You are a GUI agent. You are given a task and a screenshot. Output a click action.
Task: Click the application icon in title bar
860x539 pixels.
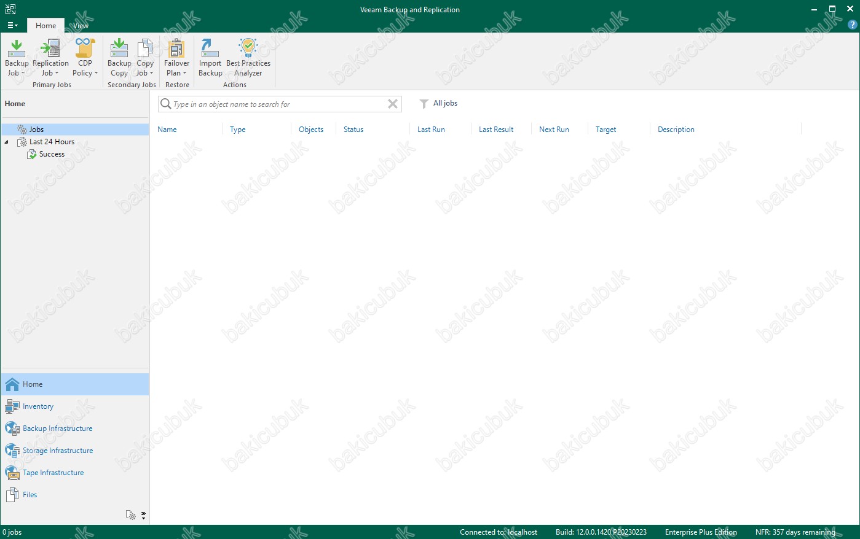10,9
